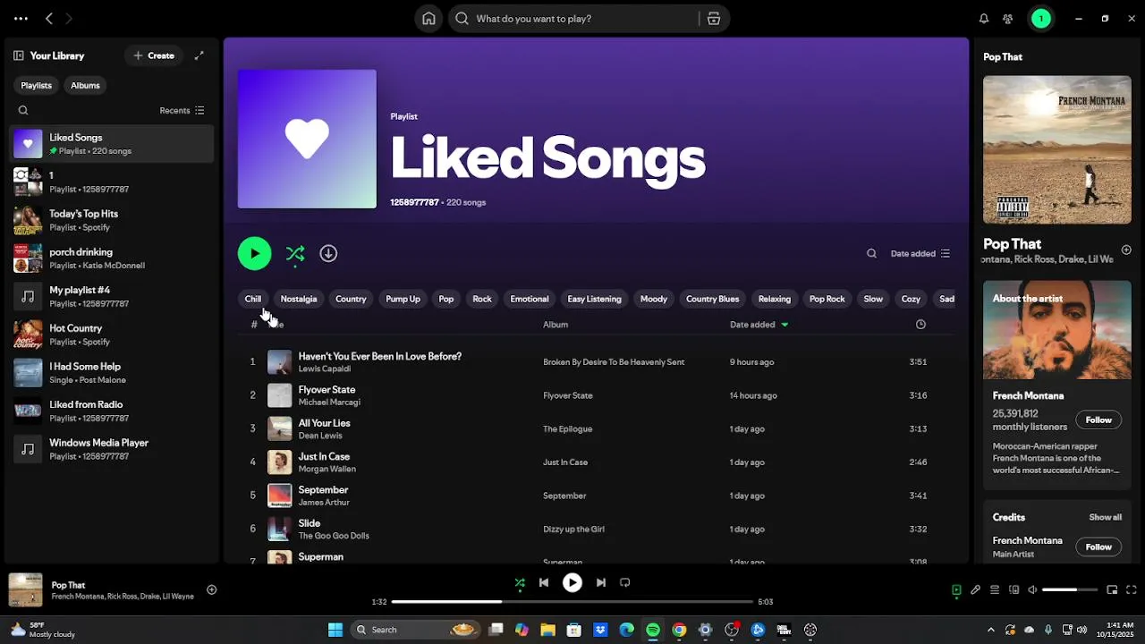Viewport: 1145px width, 644px height.
Task: Open the notifications bell
Action: [x=984, y=19]
